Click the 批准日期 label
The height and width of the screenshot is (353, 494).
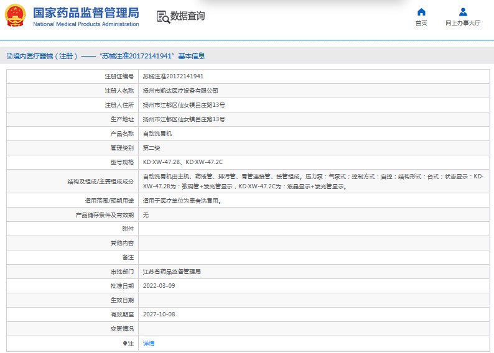pos(122,286)
